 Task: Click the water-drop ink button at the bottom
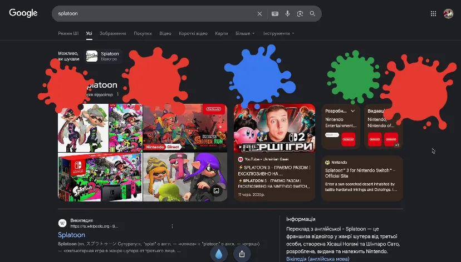pos(219,254)
